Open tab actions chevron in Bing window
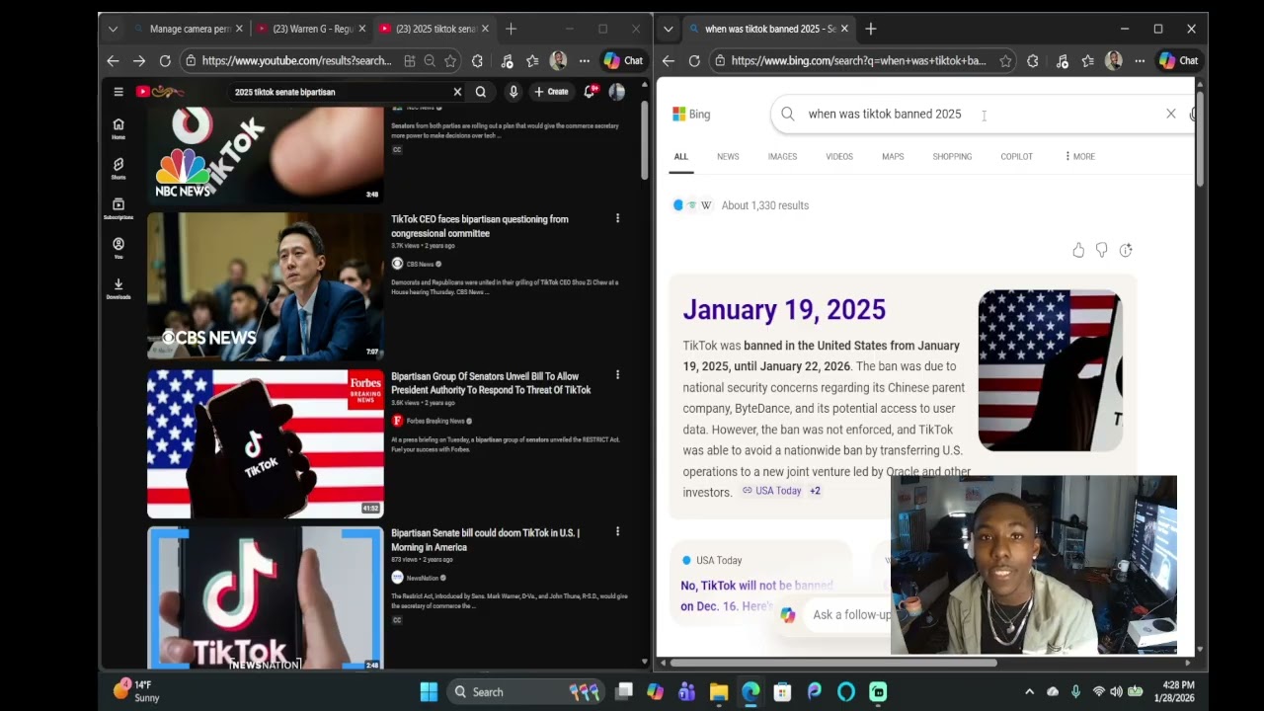 click(668, 30)
